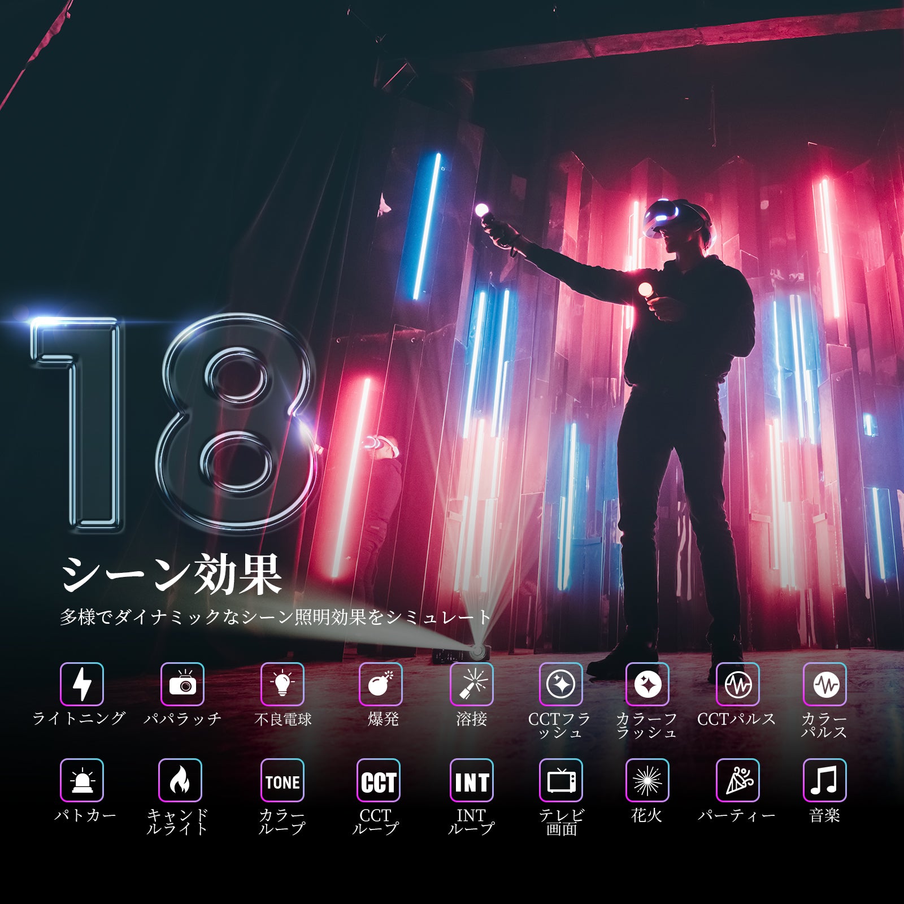Select the Explosion (爆発) bomb icon
Screen dimensions: 904x904
coord(381,684)
